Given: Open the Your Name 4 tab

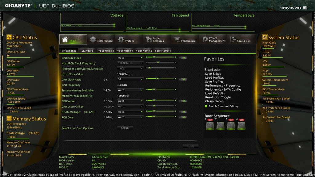Looking at the screenshot, I should point(163,51).
